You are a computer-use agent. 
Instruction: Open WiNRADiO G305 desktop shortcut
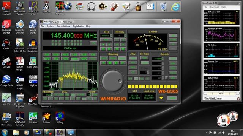[x=33, y=8]
